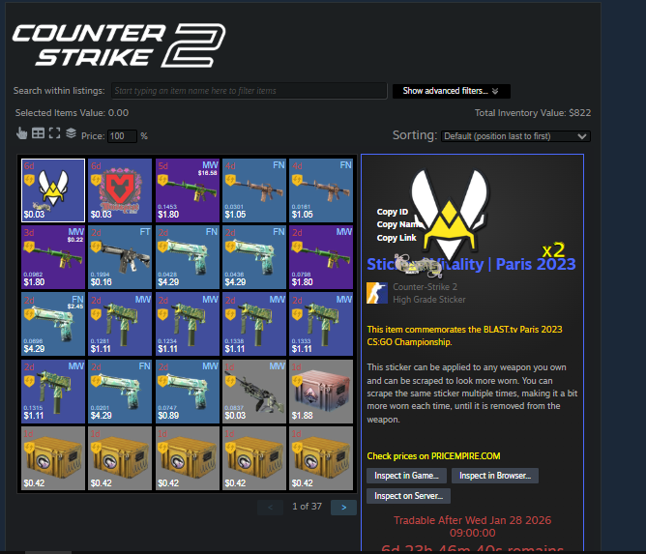Click the Tradable After Wed Jan 28 2026 text
The height and width of the screenshot is (554, 646).
click(x=472, y=526)
